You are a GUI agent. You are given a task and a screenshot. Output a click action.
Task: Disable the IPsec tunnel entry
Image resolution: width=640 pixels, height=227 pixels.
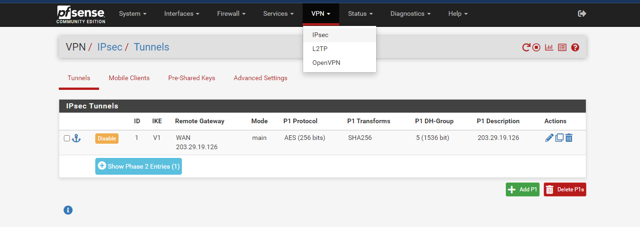click(107, 139)
